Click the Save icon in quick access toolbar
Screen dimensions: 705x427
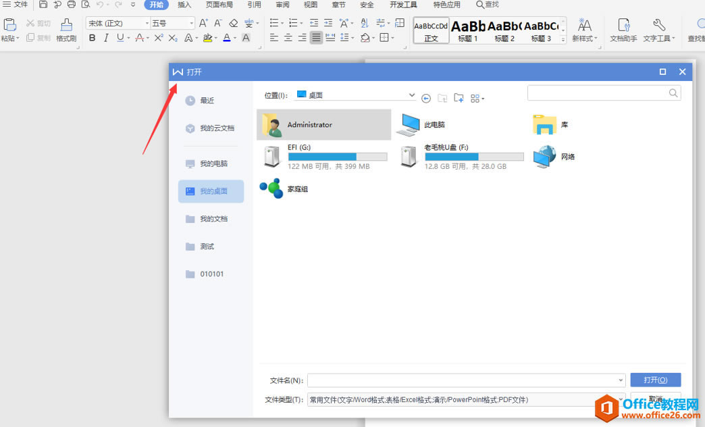[43, 5]
